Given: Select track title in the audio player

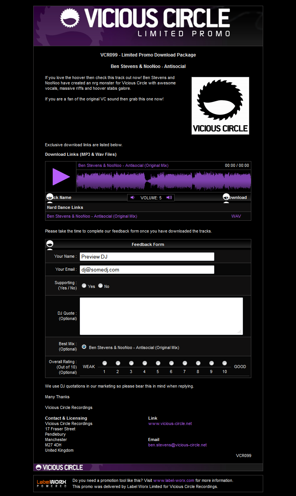Looking at the screenshot, I should [x=123, y=165].
